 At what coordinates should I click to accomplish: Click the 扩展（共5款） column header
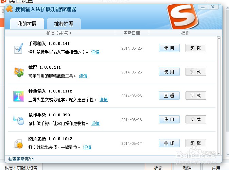coord(59,33)
